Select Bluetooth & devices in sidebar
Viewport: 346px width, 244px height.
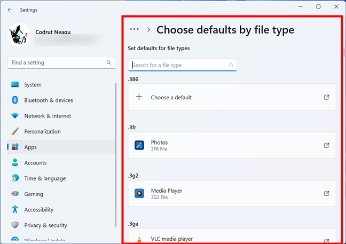(x=48, y=100)
